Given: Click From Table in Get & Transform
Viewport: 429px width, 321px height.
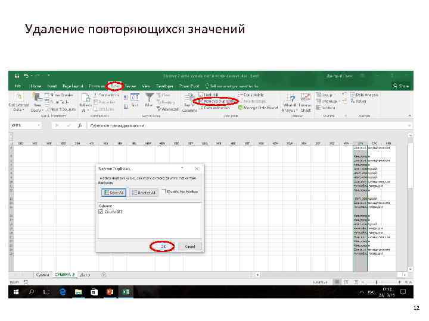Looking at the screenshot, I should click(57, 102).
